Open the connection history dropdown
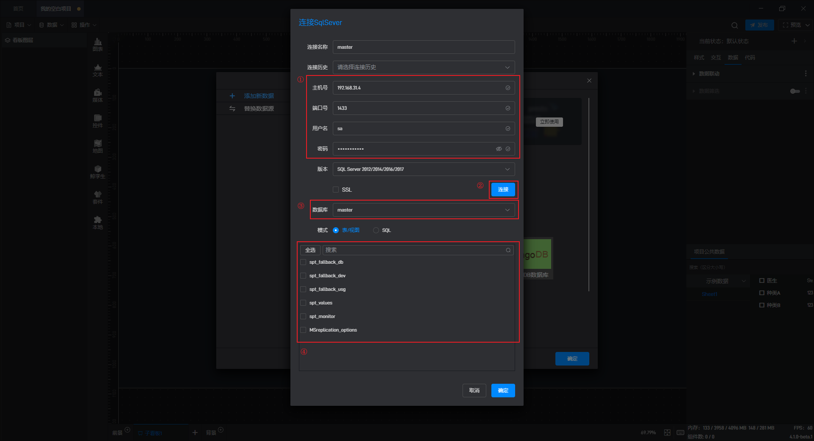 424,67
